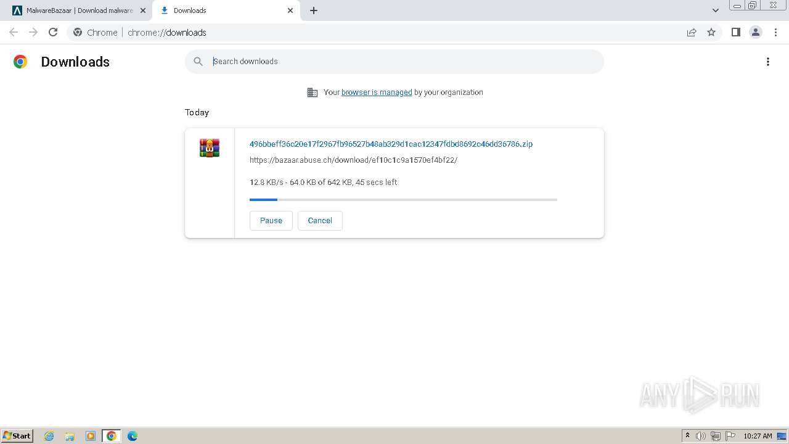Launch Microsoft Edge from taskbar

[x=132, y=436]
